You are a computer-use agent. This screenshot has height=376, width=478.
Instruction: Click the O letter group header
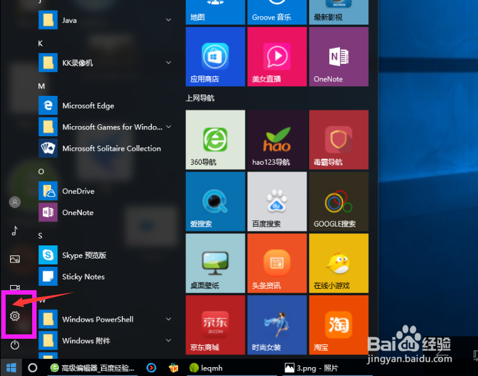(x=41, y=172)
